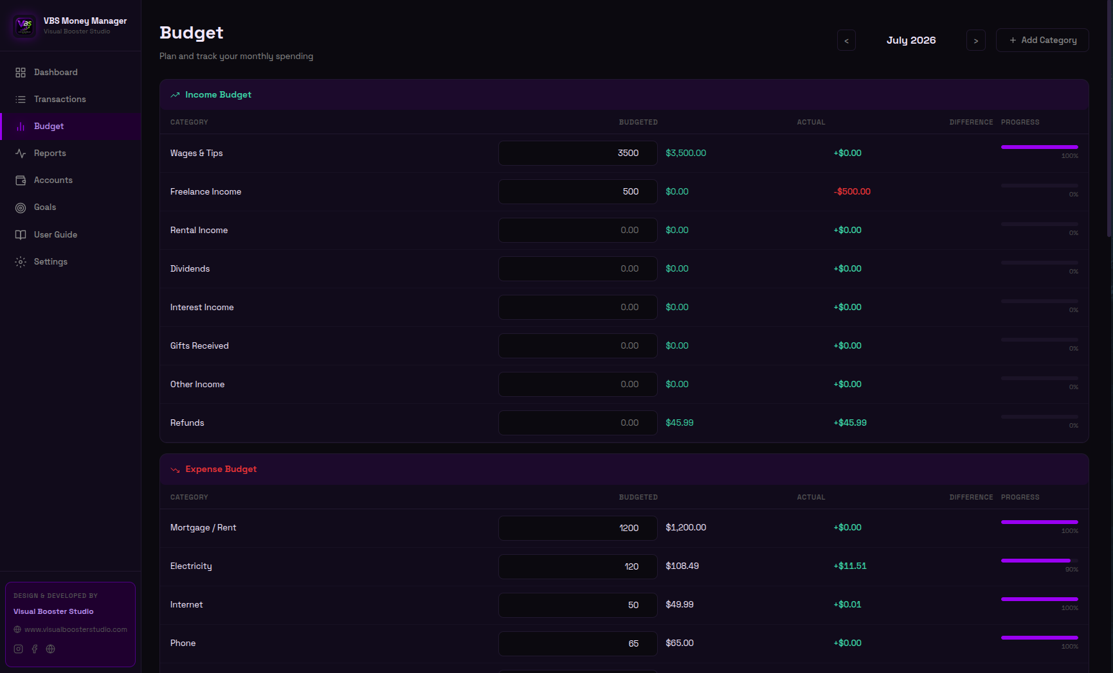
Task: Open the Dashboard grid icon
Action: [21, 73]
